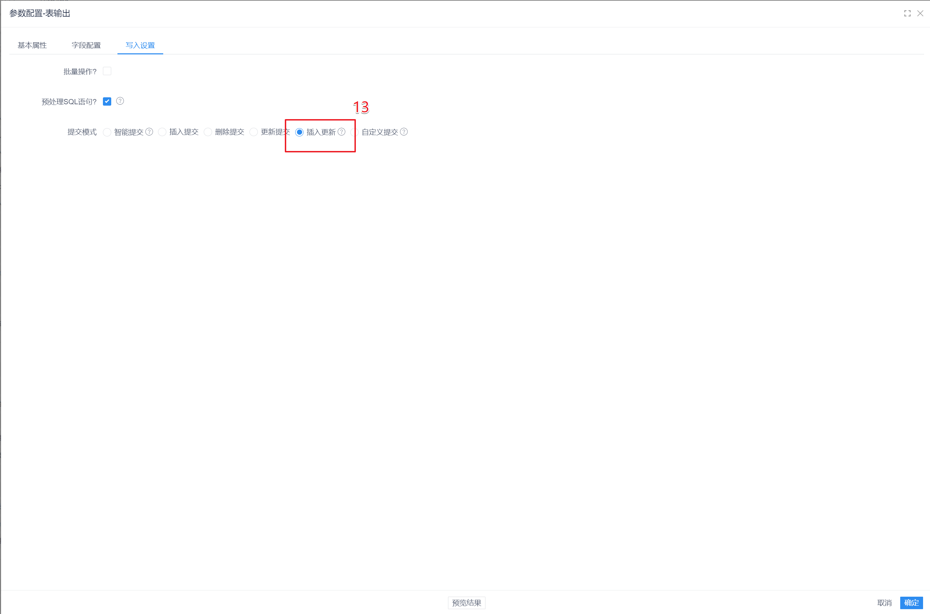Screen dimensions: 930x614
Task: Click help icon beside 插入更新
Action: (x=342, y=132)
